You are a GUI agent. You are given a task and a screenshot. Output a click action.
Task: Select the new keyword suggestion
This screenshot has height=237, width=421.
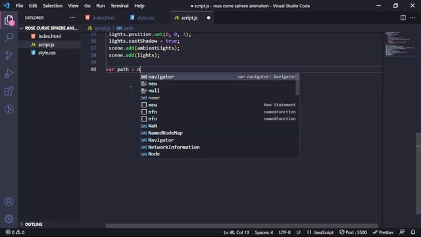pos(219,84)
